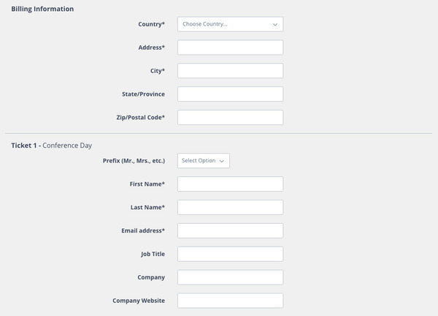The width and height of the screenshot is (438, 316).
Task: Click the Billing Information heading
Action: (x=42, y=8)
